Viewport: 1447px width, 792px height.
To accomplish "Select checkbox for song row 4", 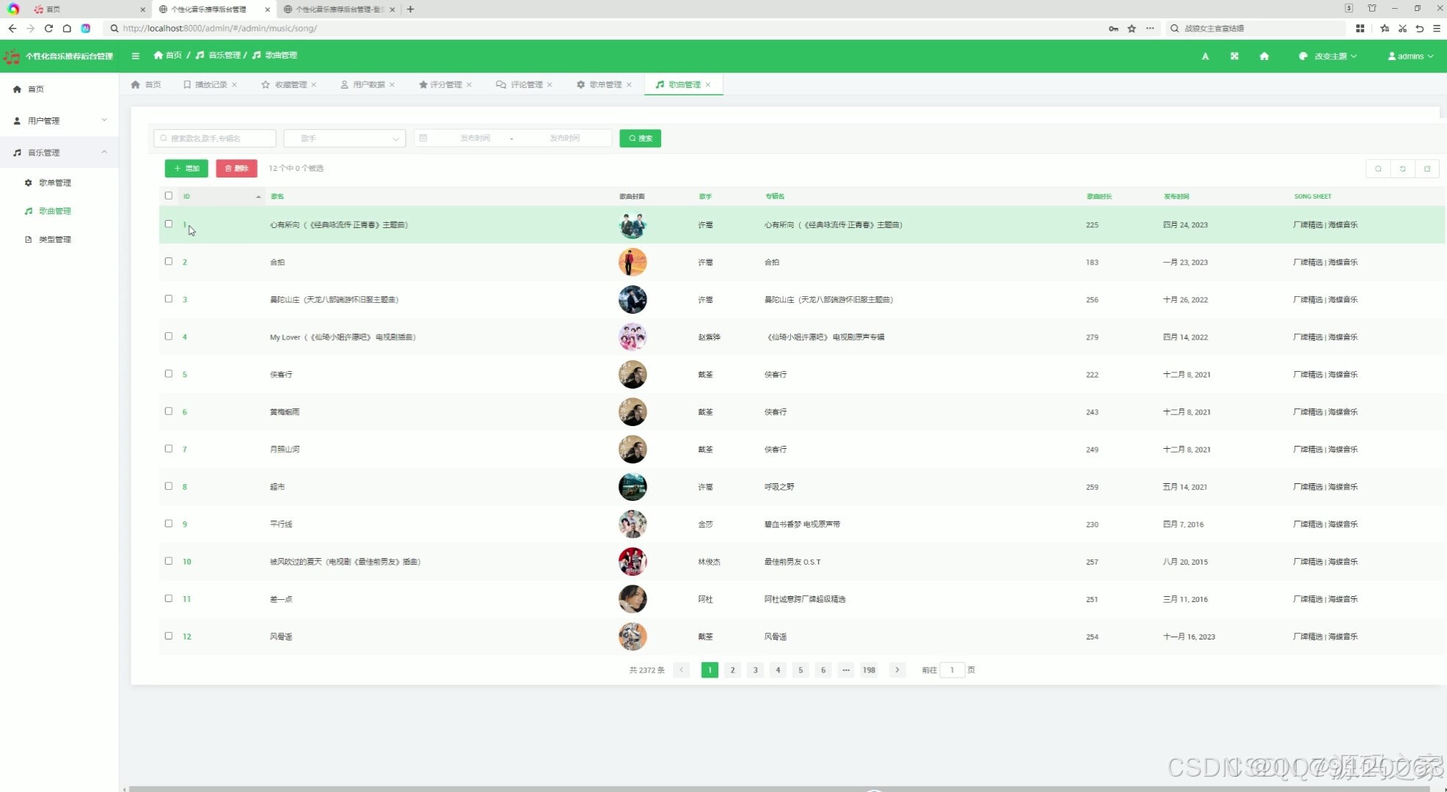I will [169, 337].
